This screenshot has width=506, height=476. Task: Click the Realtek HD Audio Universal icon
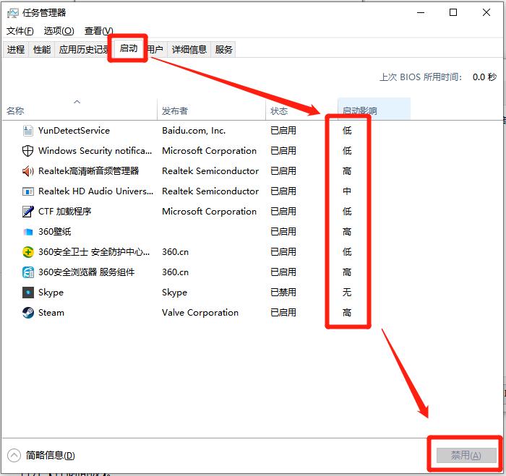point(27,191)
